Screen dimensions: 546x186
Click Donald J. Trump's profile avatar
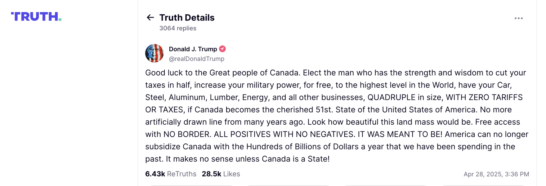click(x=154, y=53)
